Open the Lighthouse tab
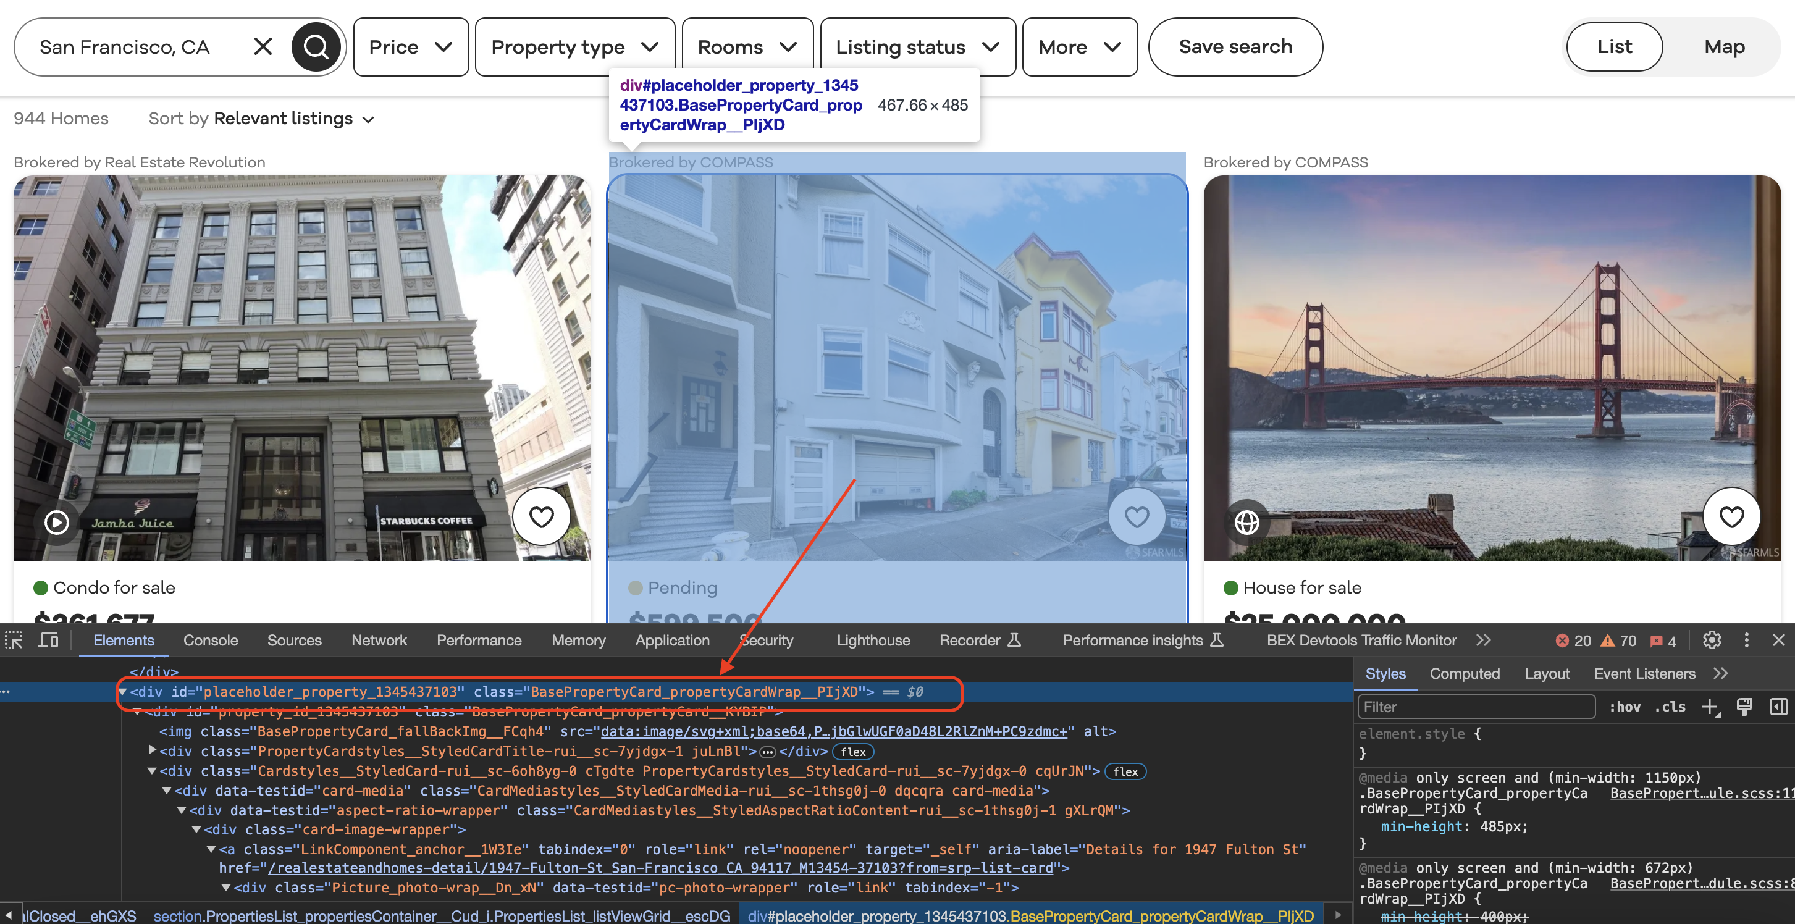This screenshot has width=1795, height=924. [873, 640]
